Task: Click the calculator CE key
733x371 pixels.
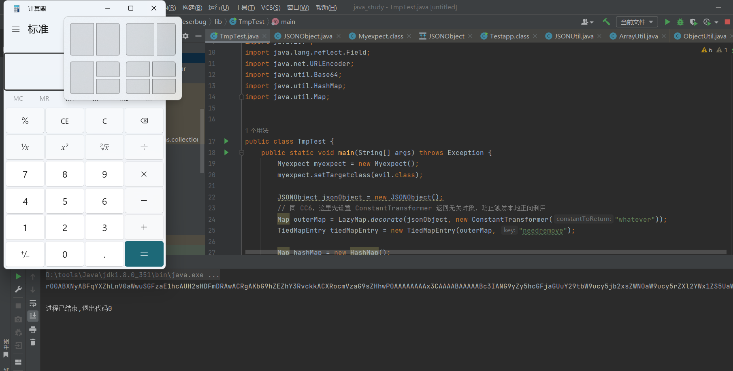Action: point(65,121)
